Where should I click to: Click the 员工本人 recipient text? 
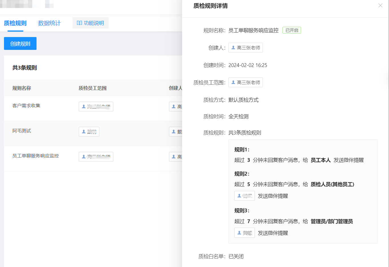coord(321,160)
